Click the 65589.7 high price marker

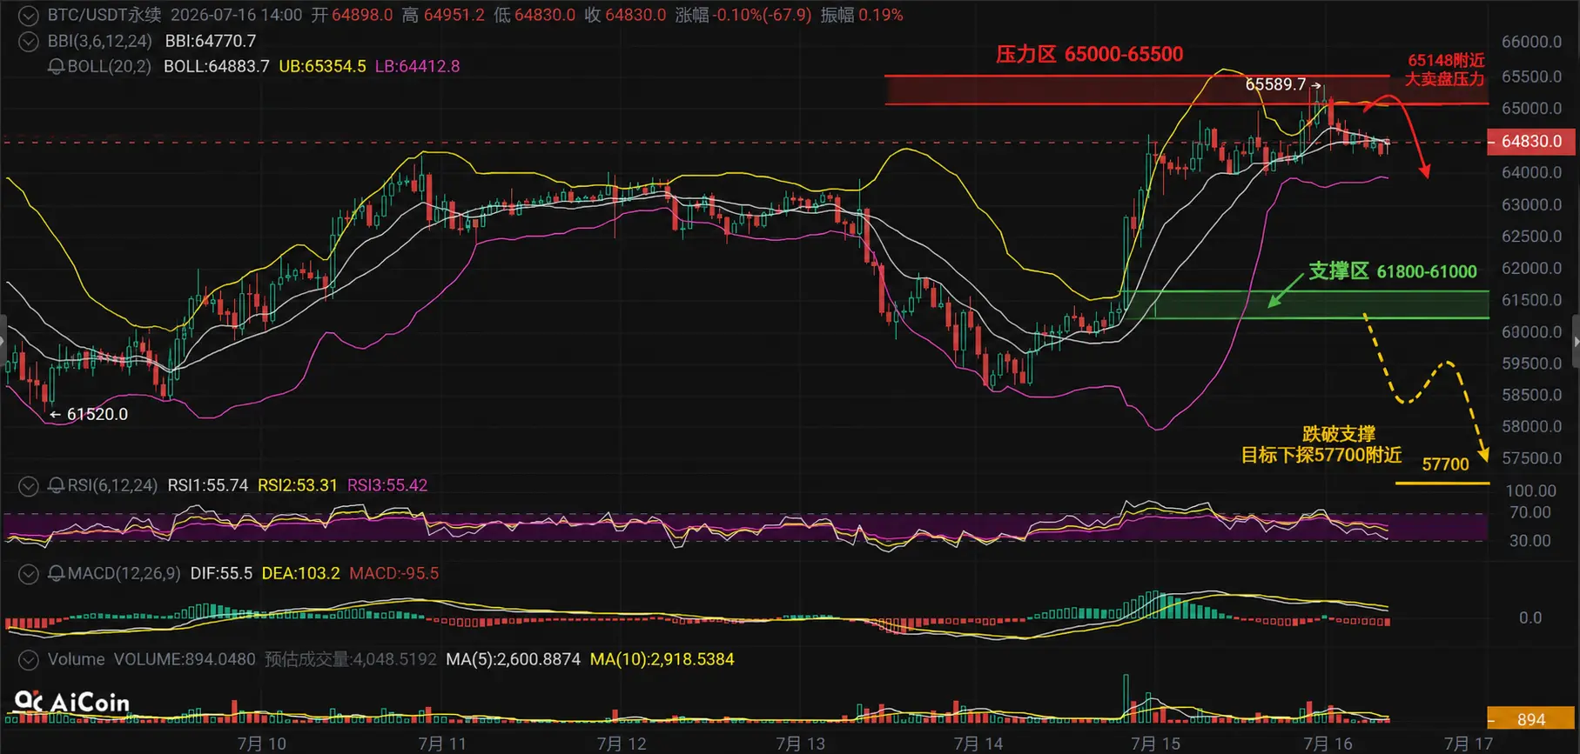coord(1275,84)
